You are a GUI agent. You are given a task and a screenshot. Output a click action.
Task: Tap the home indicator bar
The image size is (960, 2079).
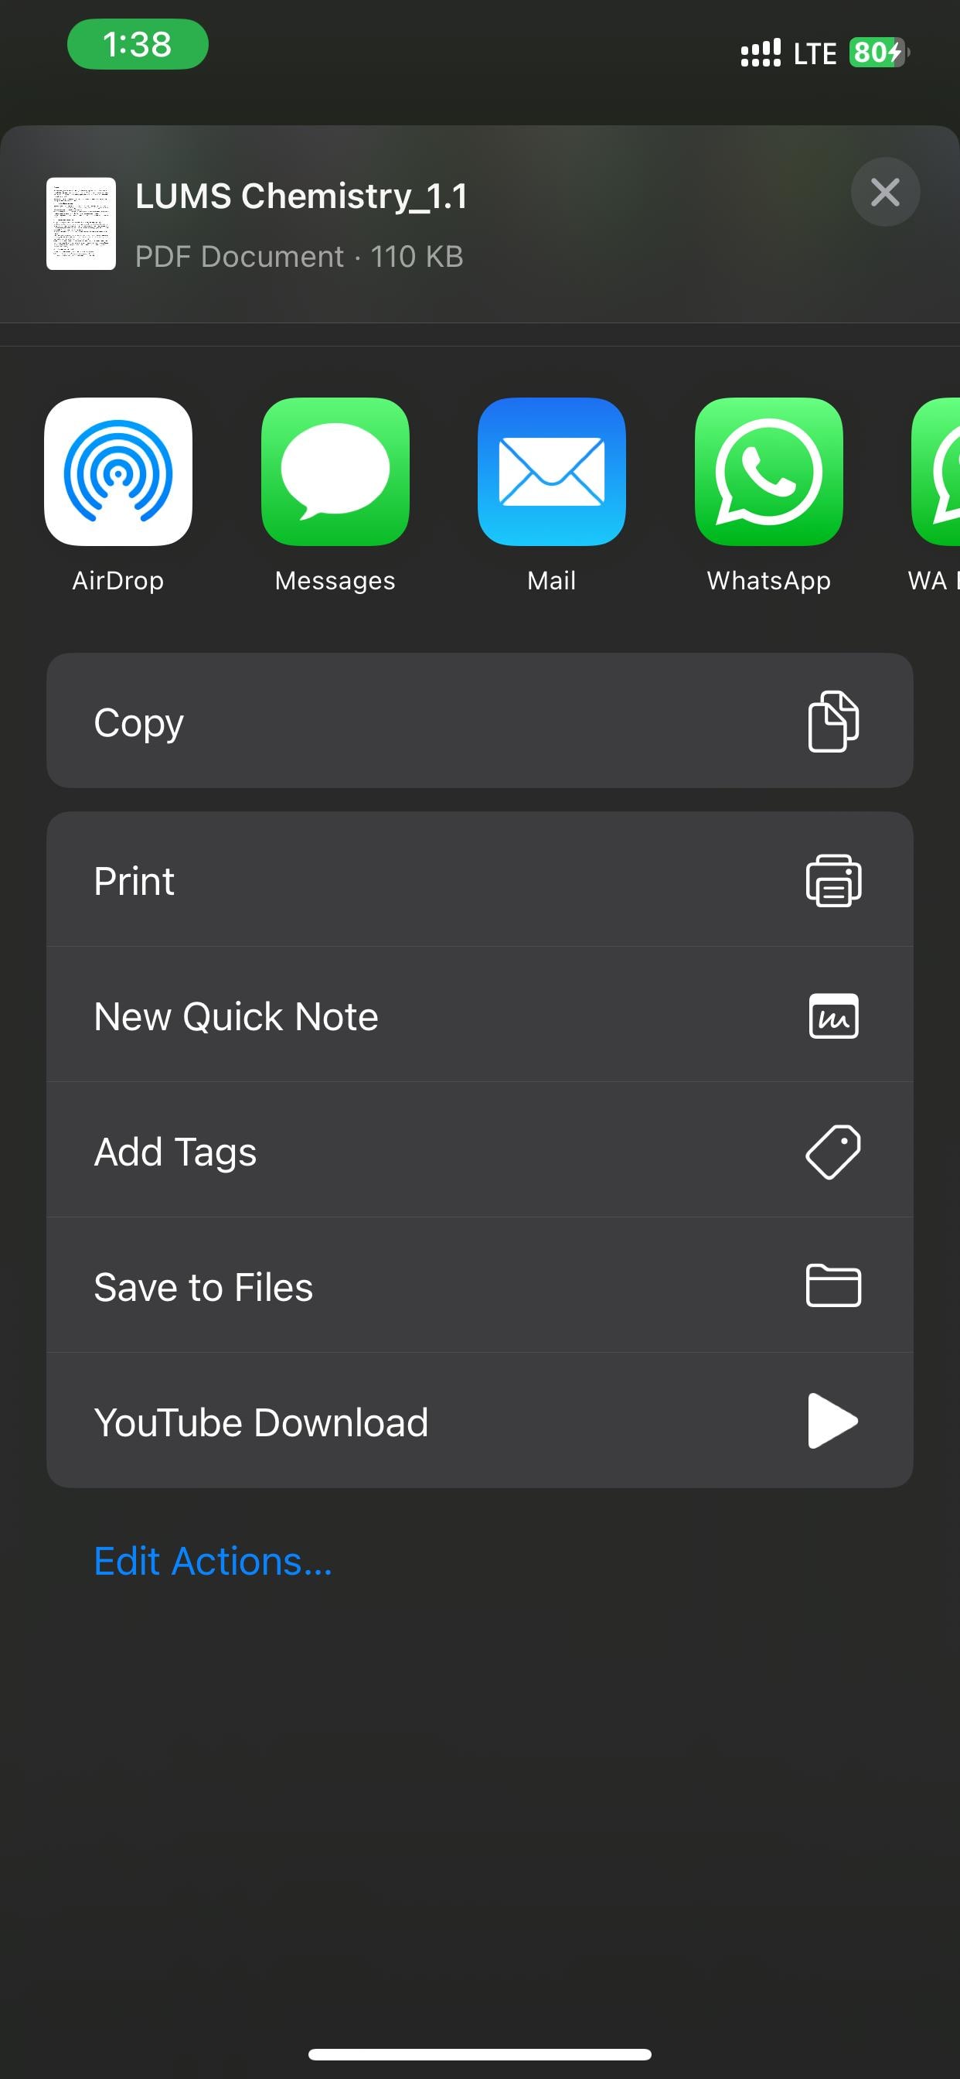pyautogui.click(x=480, y=2054)
